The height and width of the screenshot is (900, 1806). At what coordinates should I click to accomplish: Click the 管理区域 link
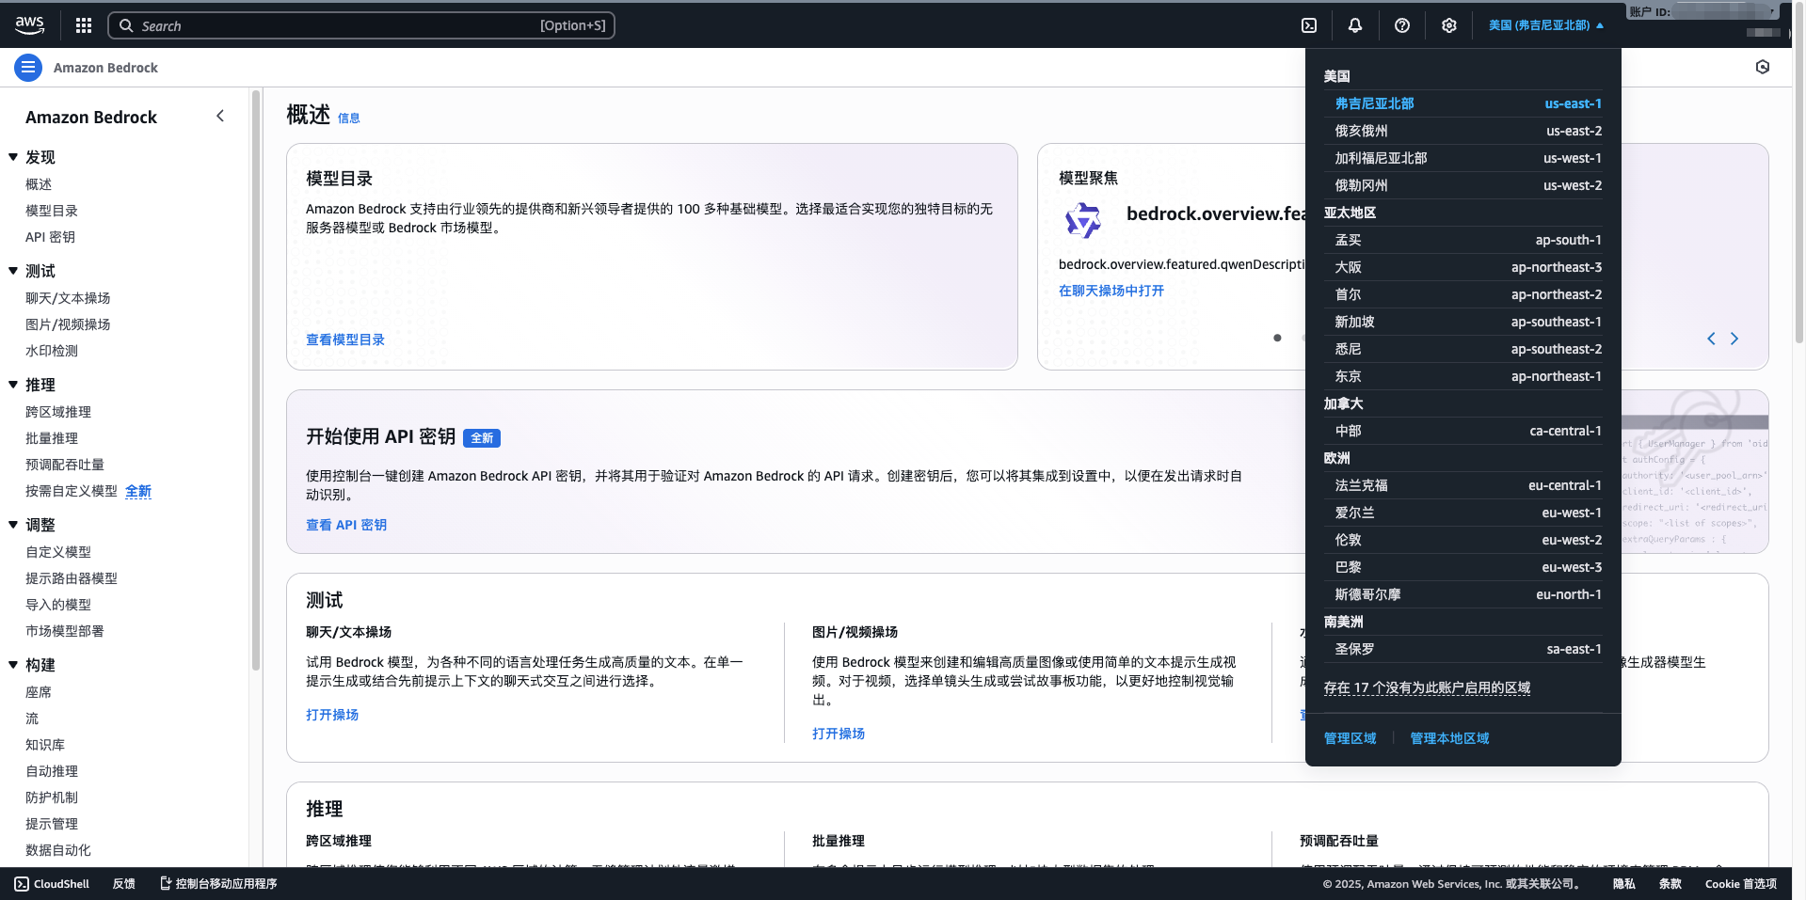tap(1350, 738)
